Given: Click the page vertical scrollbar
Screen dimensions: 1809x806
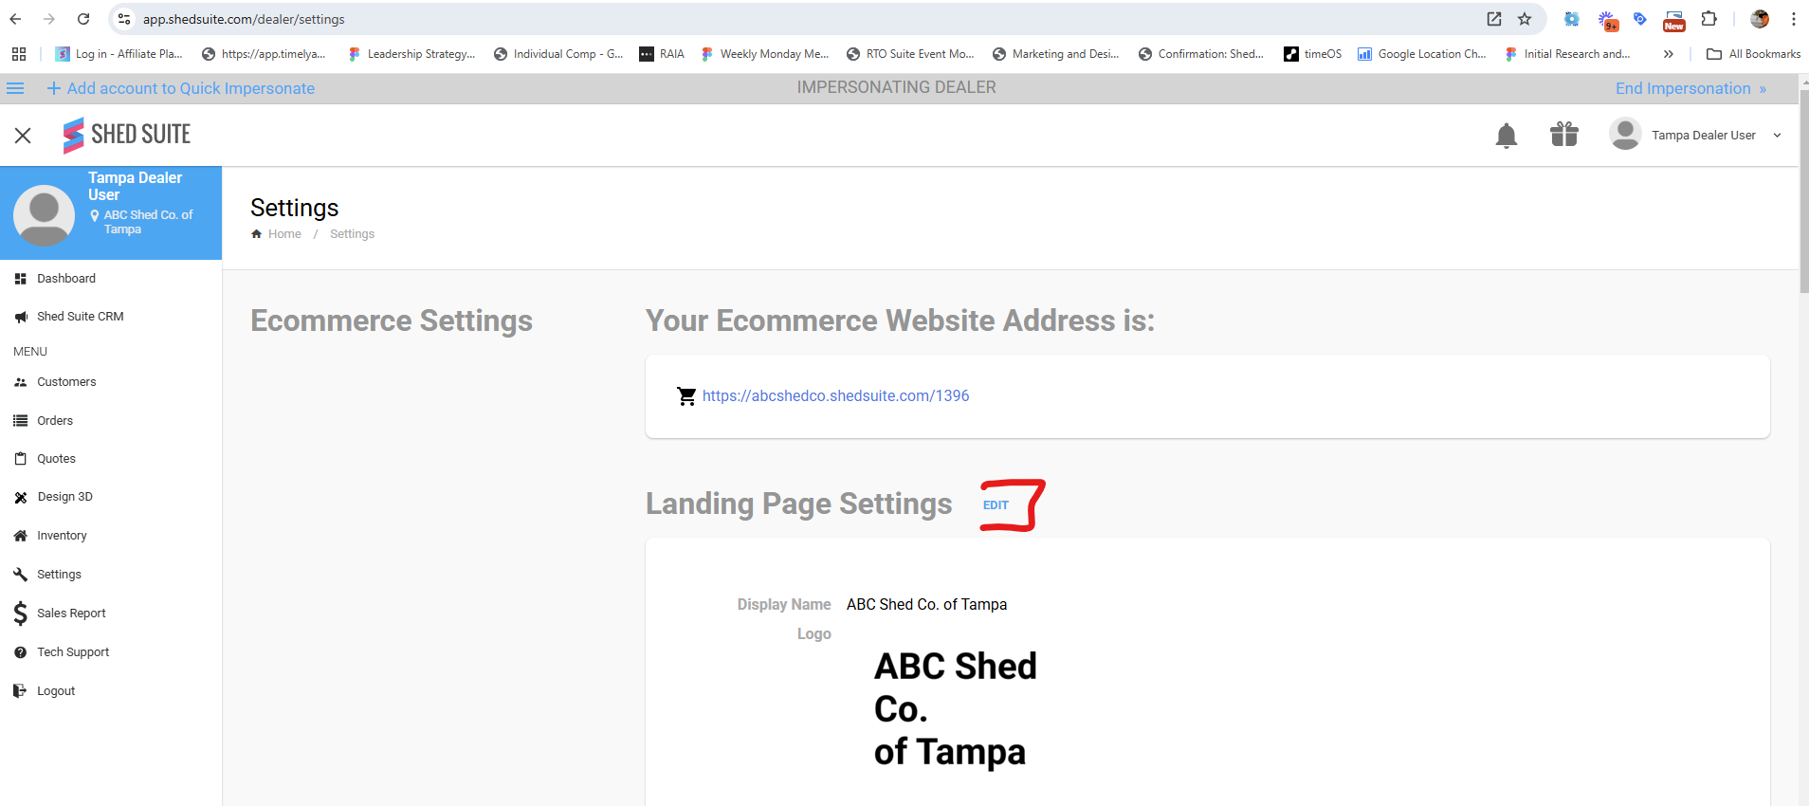Looking at the screenshot, I should point(1804,190).
